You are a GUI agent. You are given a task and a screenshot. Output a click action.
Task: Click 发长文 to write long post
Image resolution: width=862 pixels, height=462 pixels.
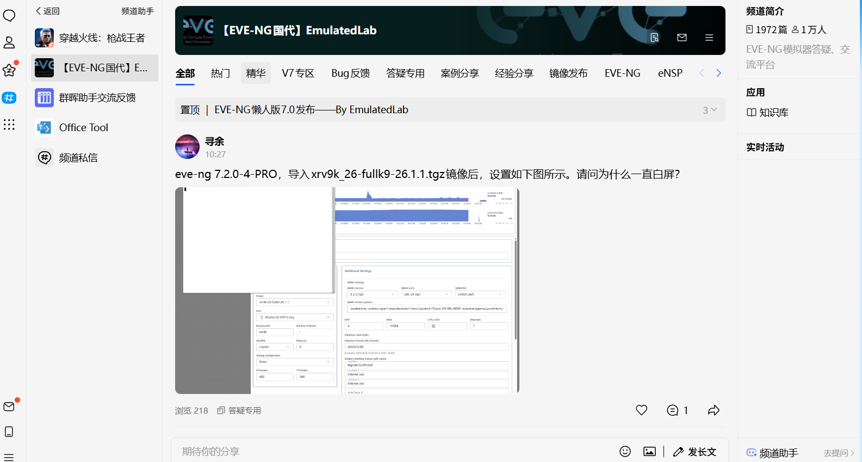[695, 452]
